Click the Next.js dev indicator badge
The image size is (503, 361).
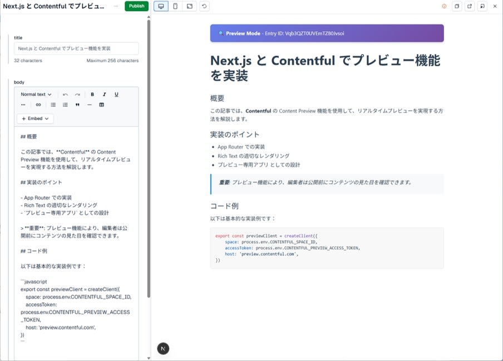163,349
